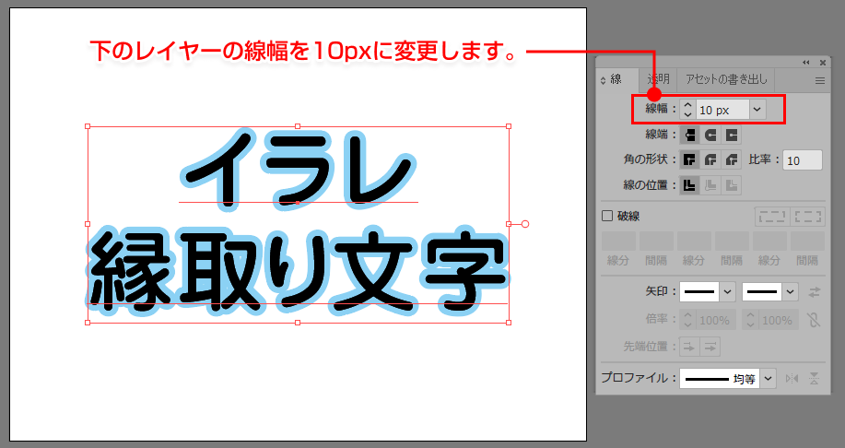Close the stroke panel
Image resolution: width=845 pixels, height=448 pixels.
[x=822, y=63]
